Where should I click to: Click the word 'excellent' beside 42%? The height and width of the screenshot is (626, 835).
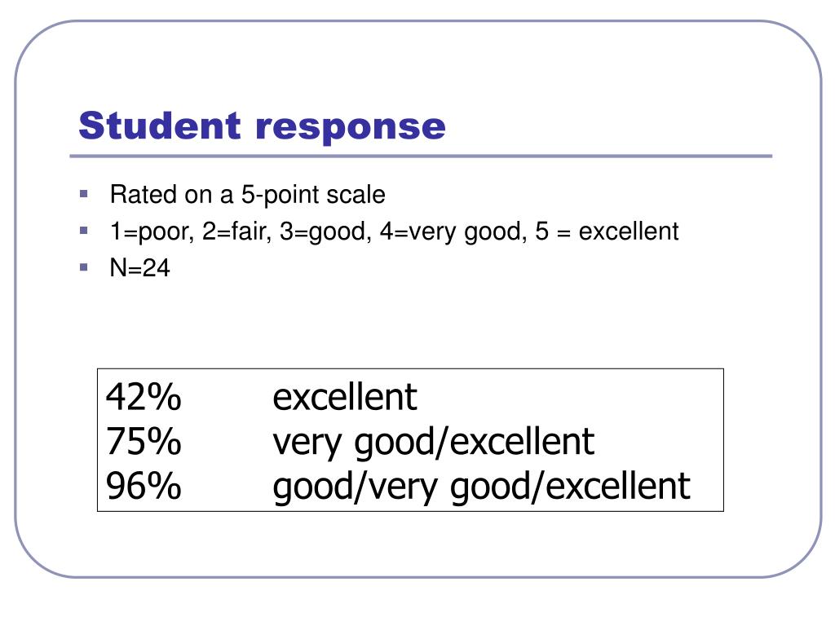click(345, 397)
